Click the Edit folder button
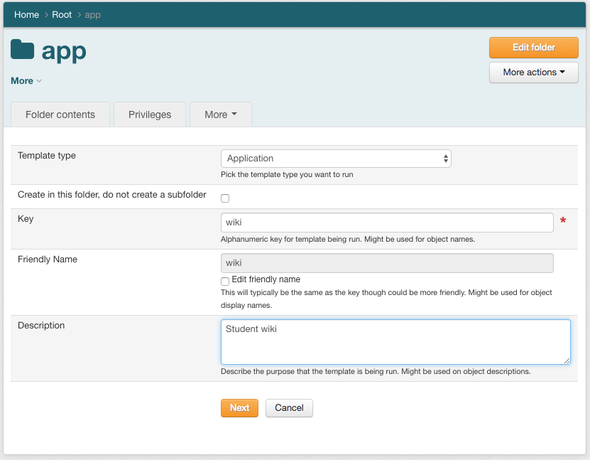The image size is (590, 460). 533,48
